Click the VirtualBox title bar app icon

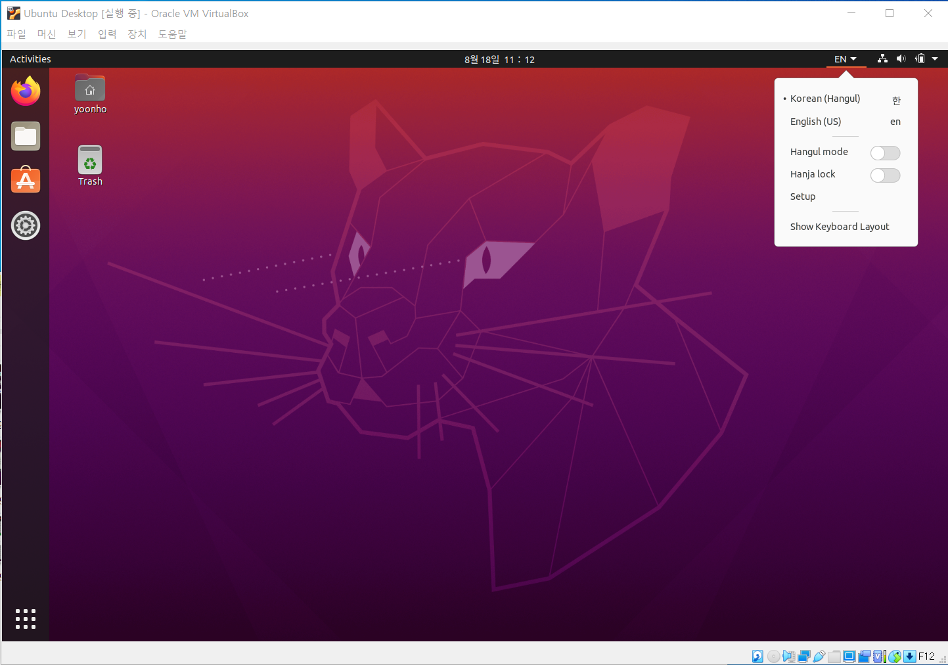pyautogui.click(x=14, y=13)
